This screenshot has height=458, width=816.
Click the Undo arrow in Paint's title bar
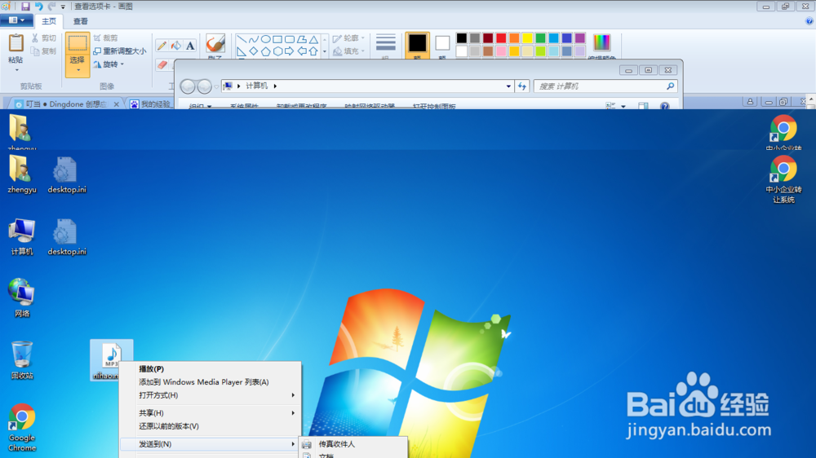39,7
